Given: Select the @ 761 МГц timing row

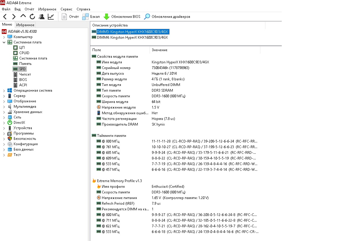Looking at the screenshot, I should pos(177,147).
